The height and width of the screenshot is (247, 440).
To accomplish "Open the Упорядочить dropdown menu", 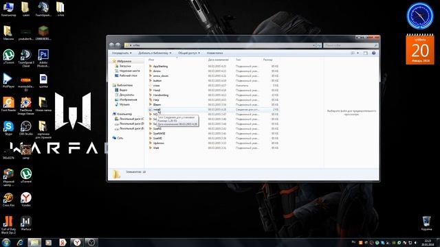I will point(122,53).
